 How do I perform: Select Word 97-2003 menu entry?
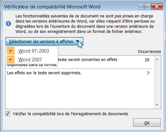[x=32, y=51]
